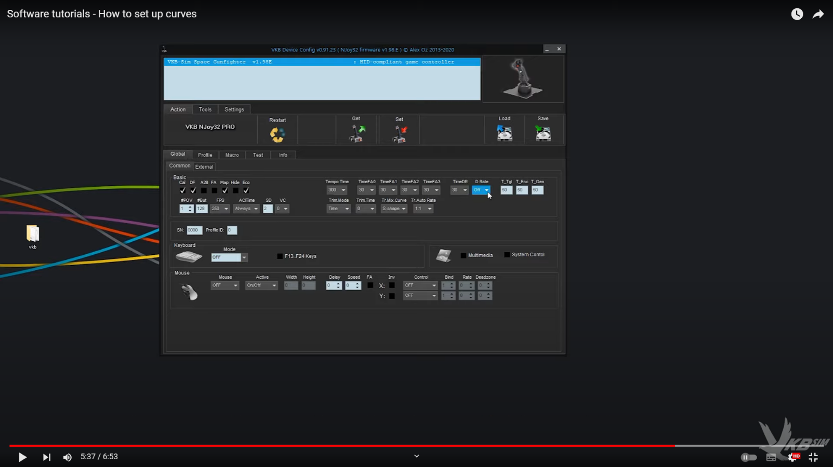Switch to the Tools tab
Viewport: 833px width, 467px height.
(205, 109)
